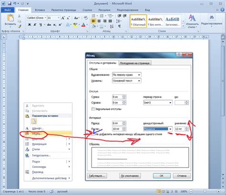Click zoom slider in status bar
Screen dimensions: 226x195
pyautogui.click(x=205, y=192)
